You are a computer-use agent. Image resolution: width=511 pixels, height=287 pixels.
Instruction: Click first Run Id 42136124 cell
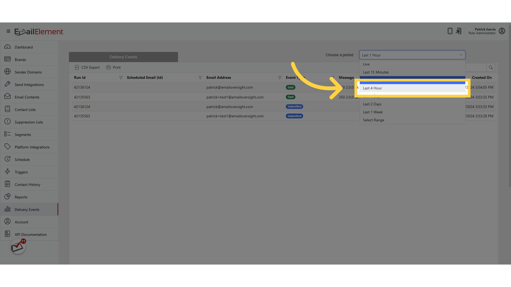[82, 87]
